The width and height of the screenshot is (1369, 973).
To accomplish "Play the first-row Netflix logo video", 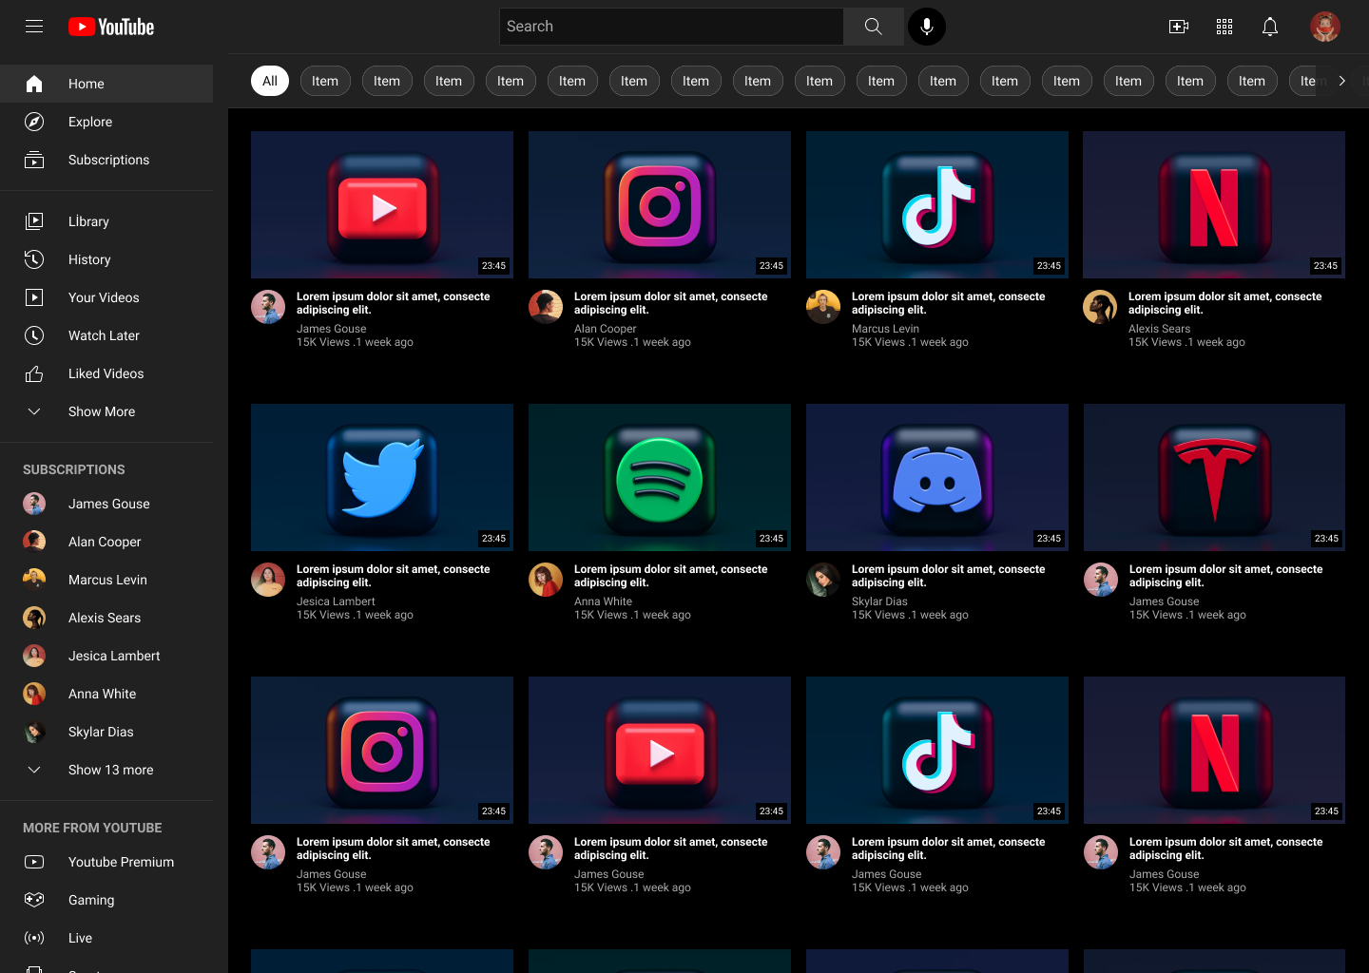I will point(1214,204).
